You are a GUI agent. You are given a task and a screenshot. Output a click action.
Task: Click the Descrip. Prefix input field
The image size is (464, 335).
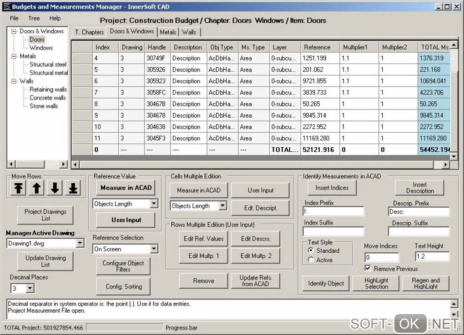click(419, 211)
